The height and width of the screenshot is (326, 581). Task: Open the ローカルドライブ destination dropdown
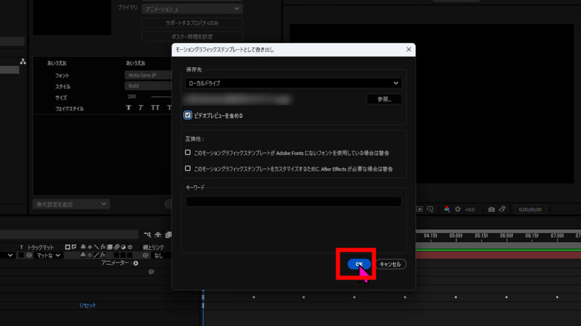pyautogui.click(x=293, y=83)
